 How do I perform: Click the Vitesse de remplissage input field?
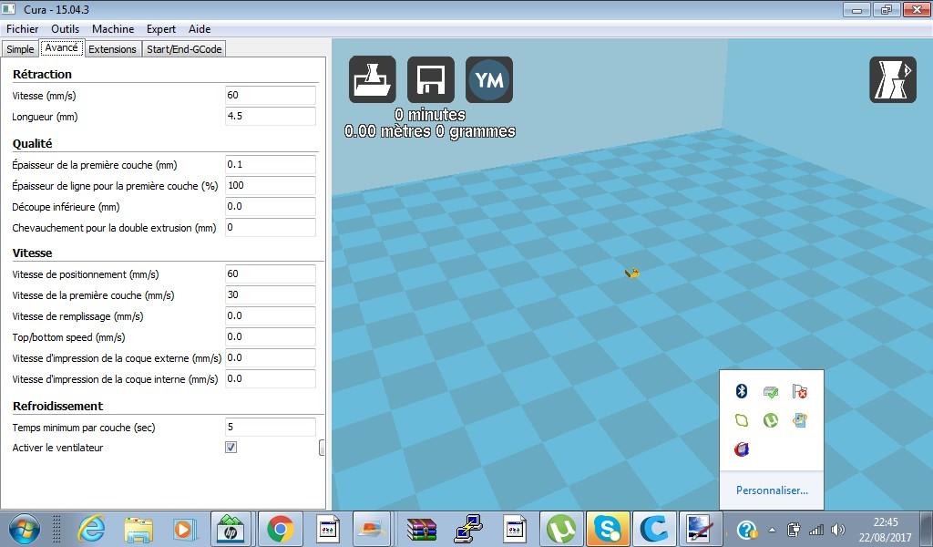pyautogui.click(x=270, y=316)
